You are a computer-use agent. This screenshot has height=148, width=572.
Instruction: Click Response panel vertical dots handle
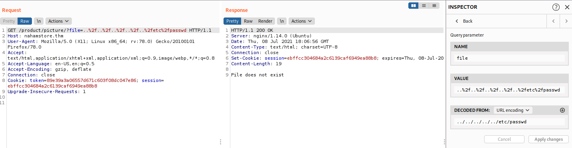tap(444, 142)
